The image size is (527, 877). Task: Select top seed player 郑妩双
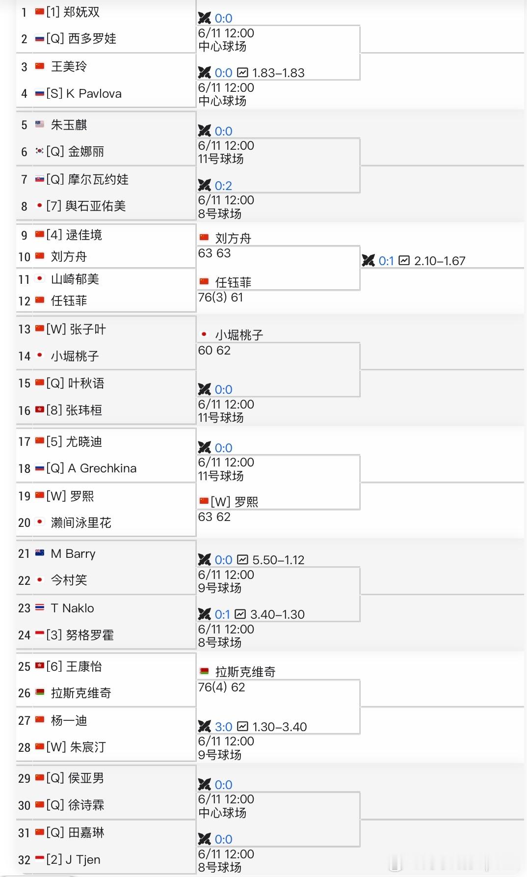point(81,12)
